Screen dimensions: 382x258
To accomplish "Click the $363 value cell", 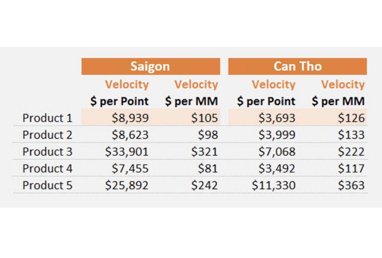I will [352, 185].
